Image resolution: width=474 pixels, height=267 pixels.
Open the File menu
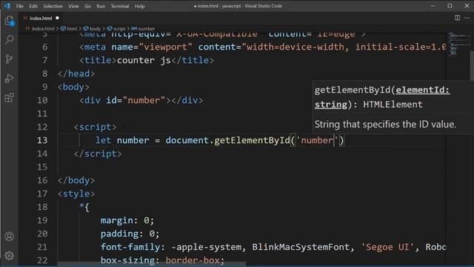pyautogui.click(x=20, y=6)
